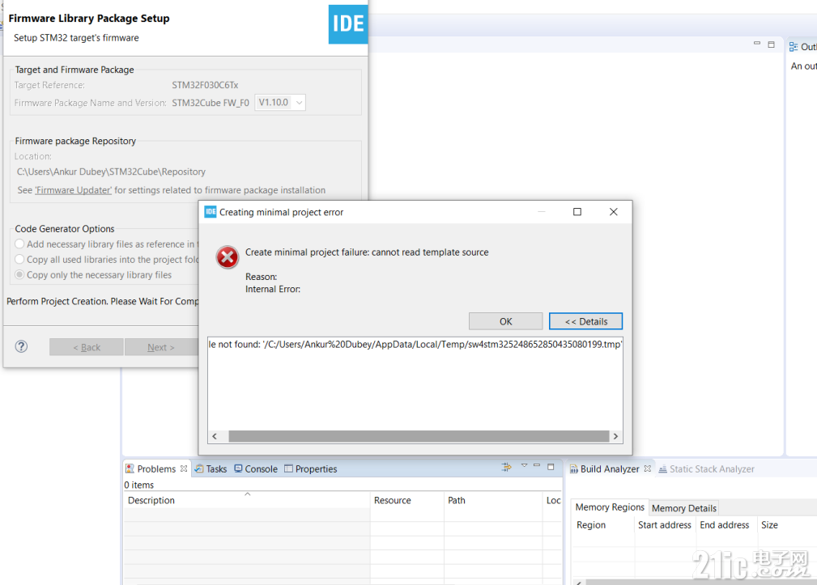This screenshot has height=585, width=817.
Task: Sort by the Description column header
Action: (246, 500)
